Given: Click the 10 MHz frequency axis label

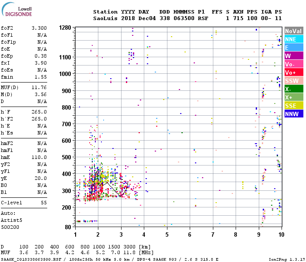Looking at the screenshot, I should click(x=281, y=234).
